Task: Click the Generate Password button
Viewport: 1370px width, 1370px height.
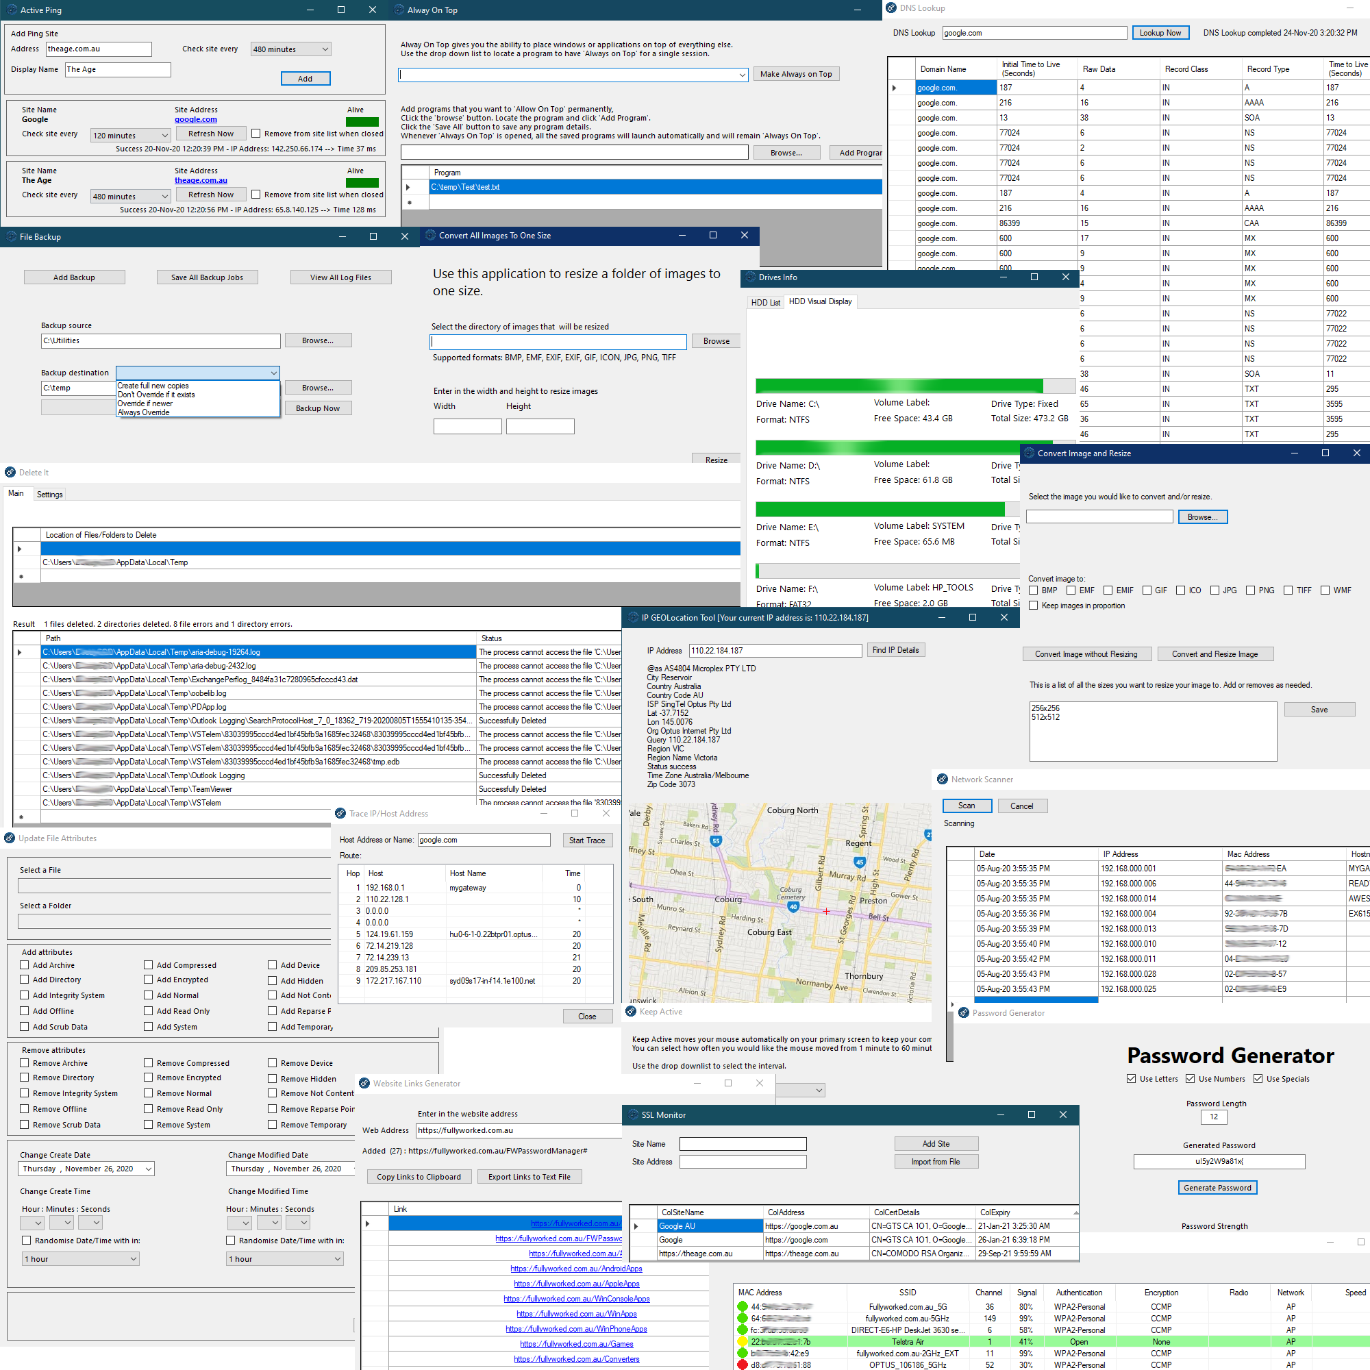Action: pyautogui.click(x=1217, y=1188)
